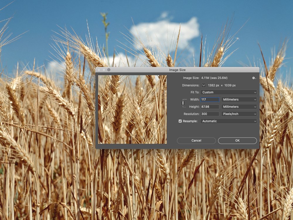Click the Height field showing 87.98

[x=210, y=107]
